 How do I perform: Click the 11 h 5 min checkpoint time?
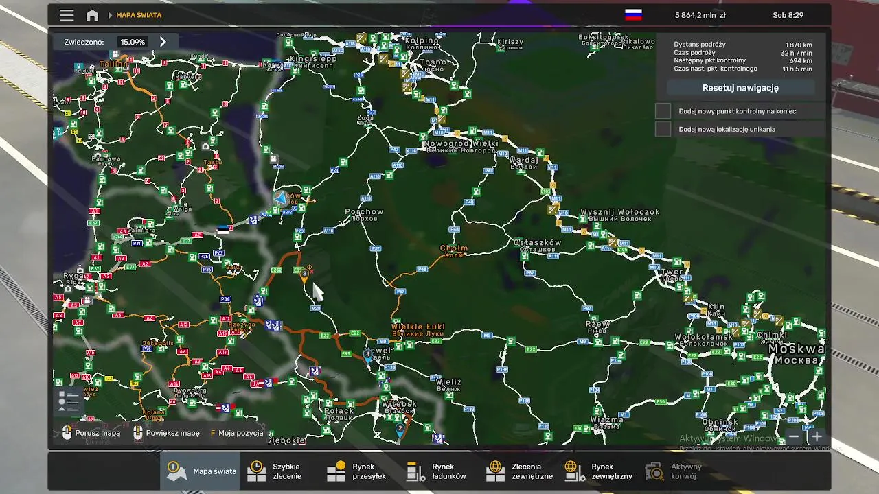point(797,69)
